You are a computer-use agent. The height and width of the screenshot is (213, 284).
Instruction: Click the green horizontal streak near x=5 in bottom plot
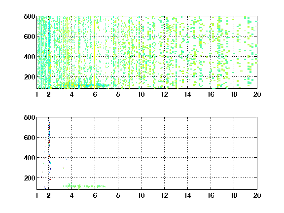pos(84,186)
